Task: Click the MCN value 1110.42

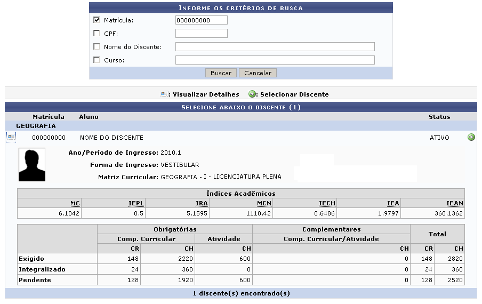Action: [x=258, y=213]
